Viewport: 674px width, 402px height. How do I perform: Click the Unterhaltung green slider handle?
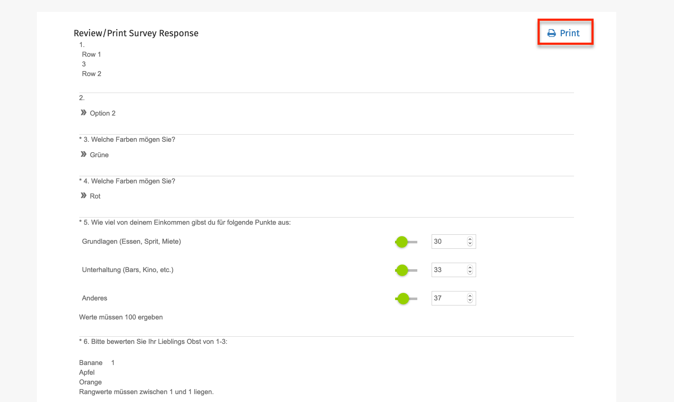point(402,270)
